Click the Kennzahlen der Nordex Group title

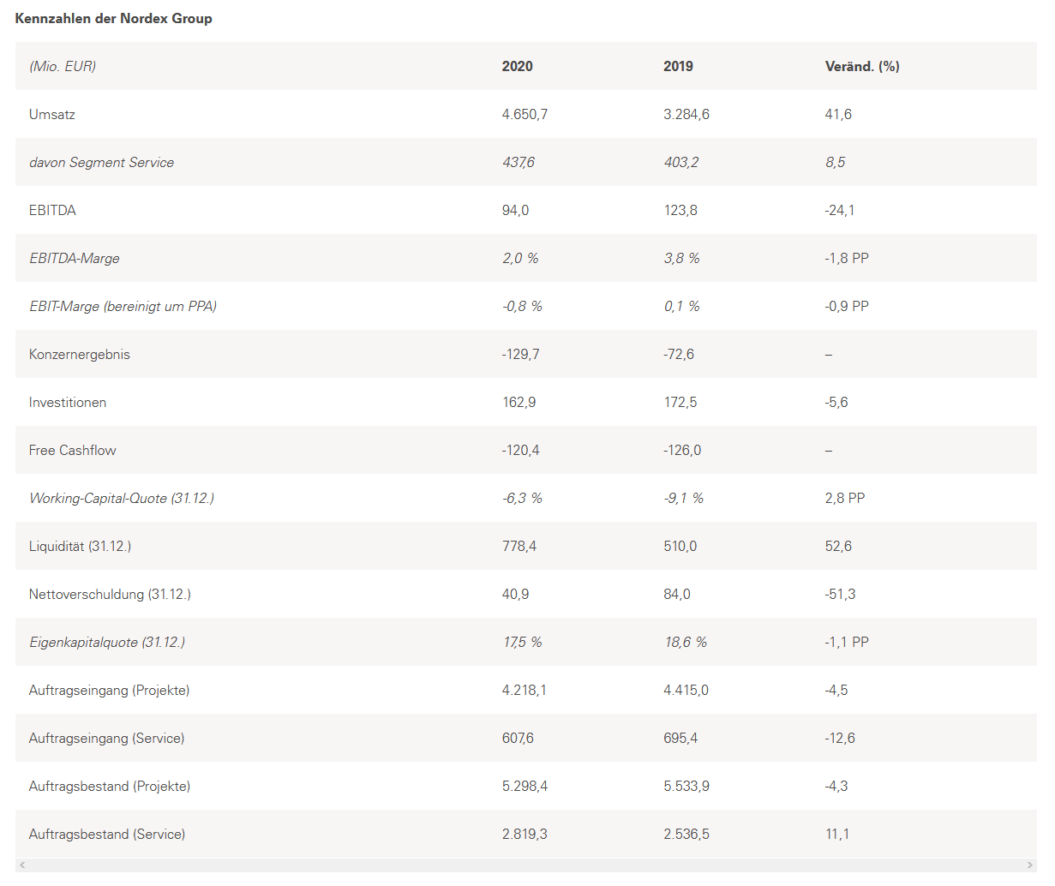(113, 18)
